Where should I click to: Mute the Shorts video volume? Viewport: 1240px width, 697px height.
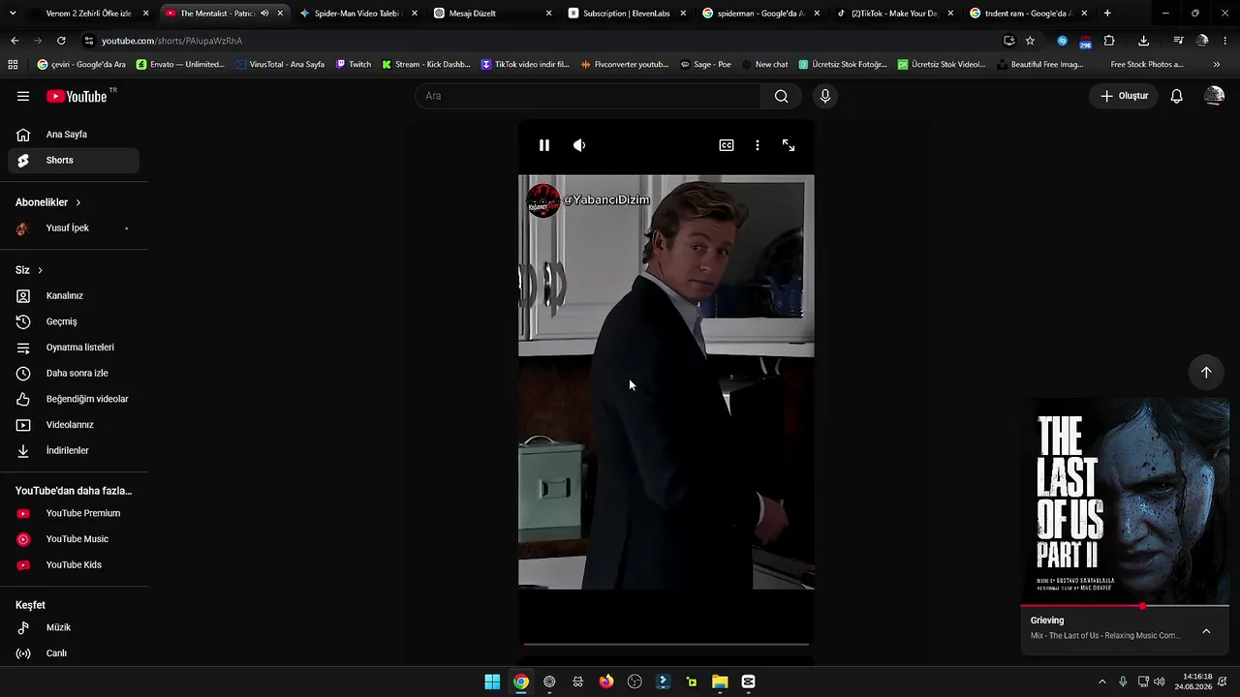click(579, 145)
